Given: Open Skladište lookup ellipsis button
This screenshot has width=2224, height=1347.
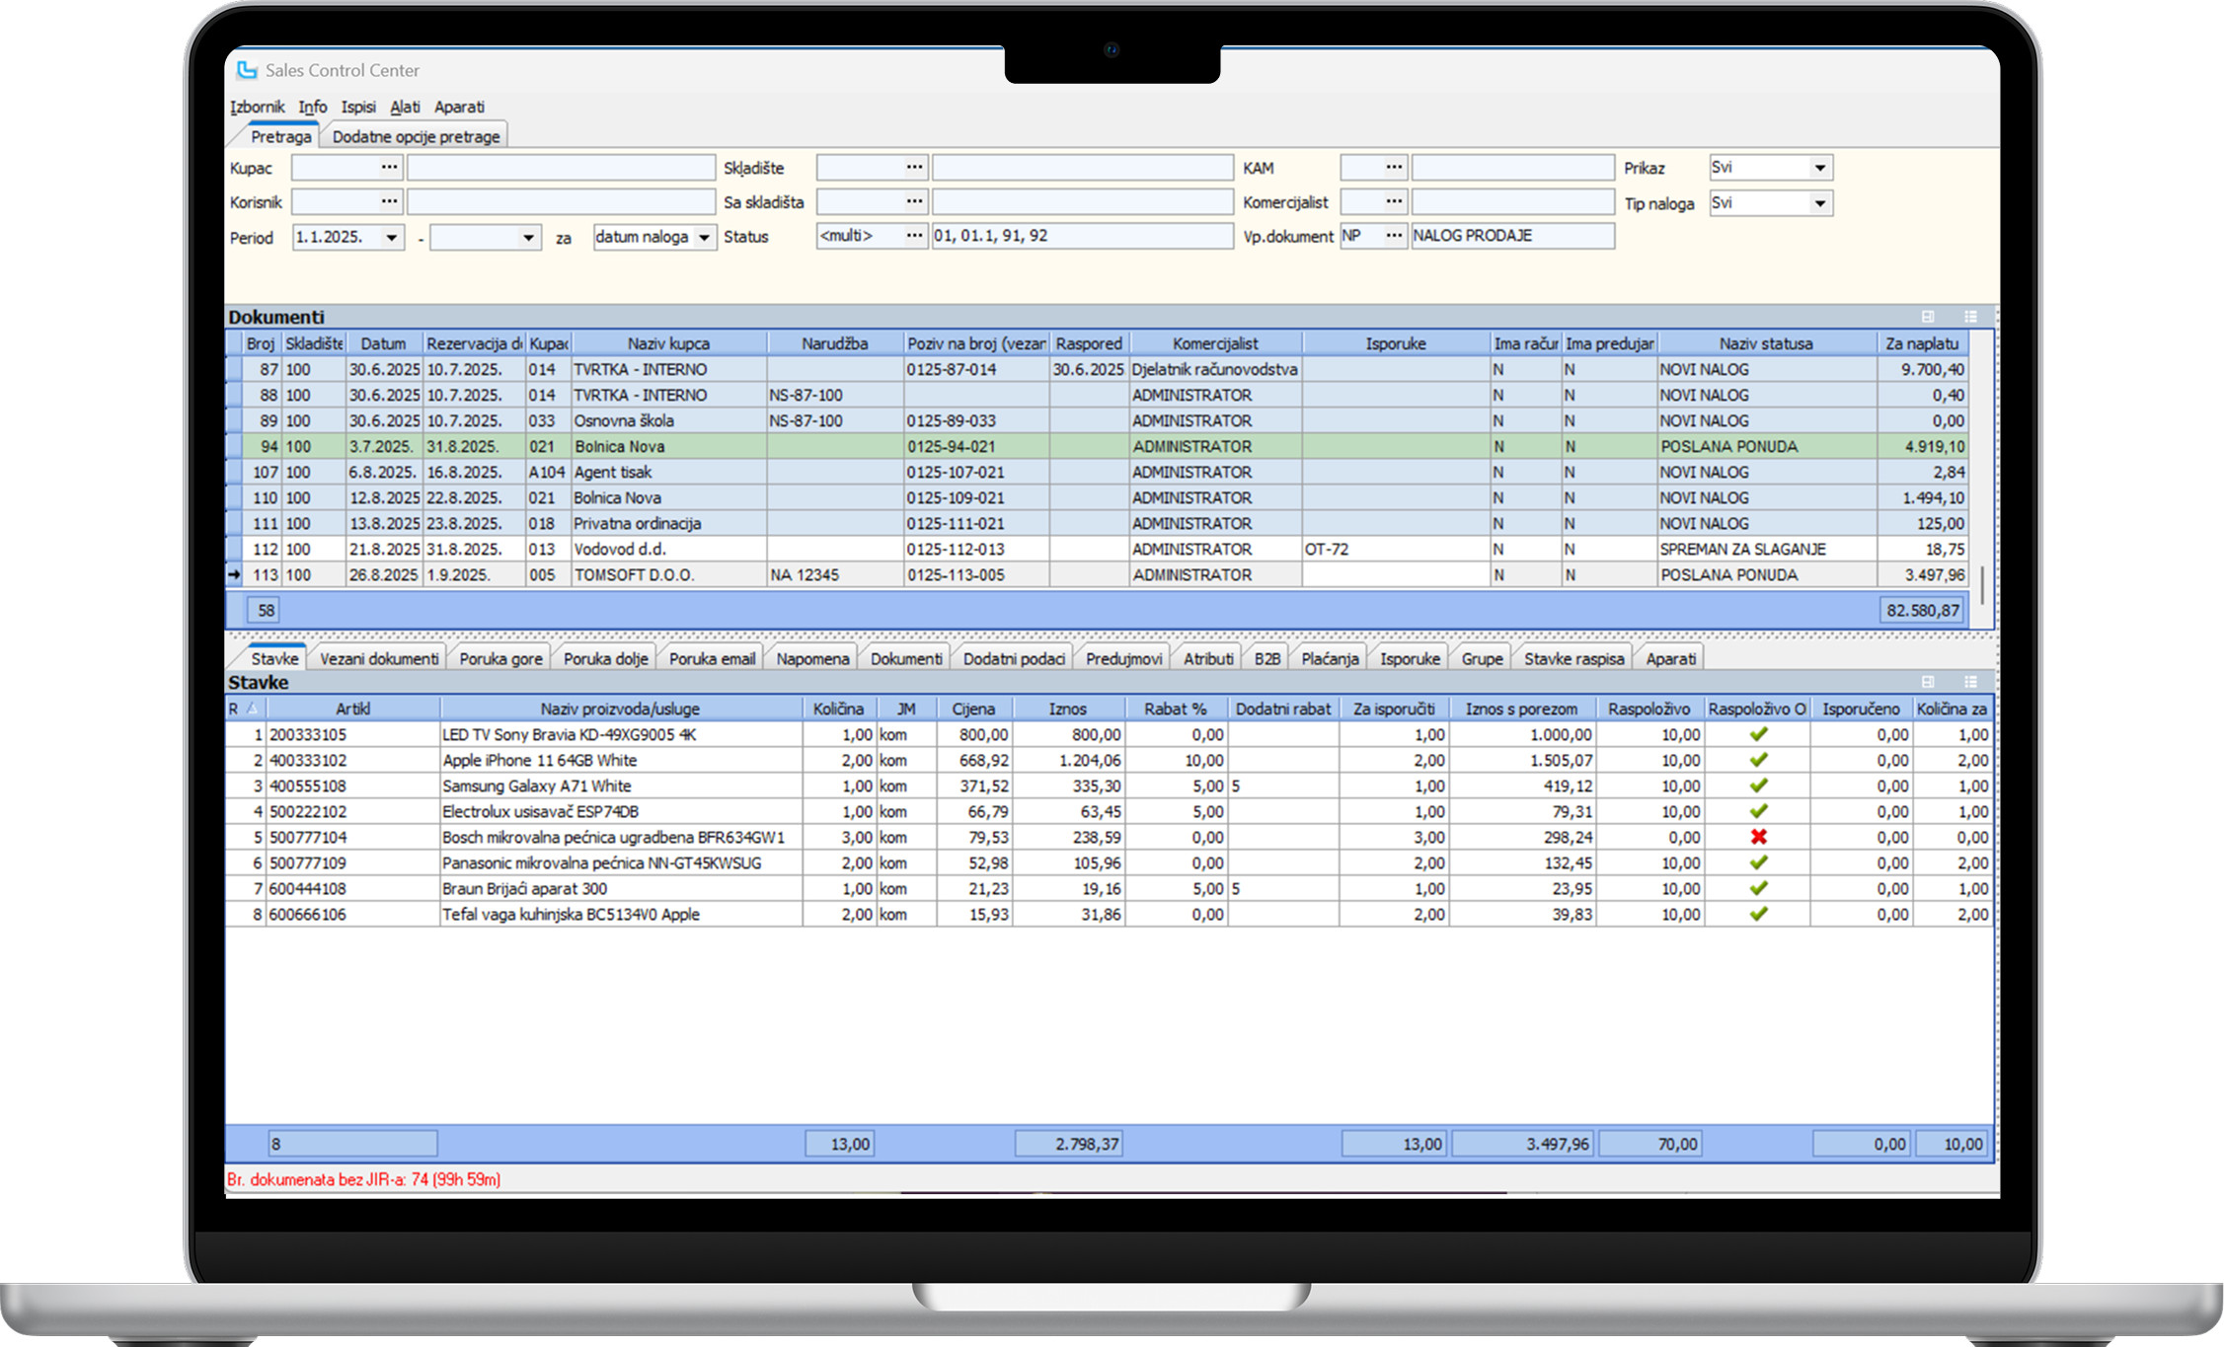Looking at the screenshot, I should point(915,168).
